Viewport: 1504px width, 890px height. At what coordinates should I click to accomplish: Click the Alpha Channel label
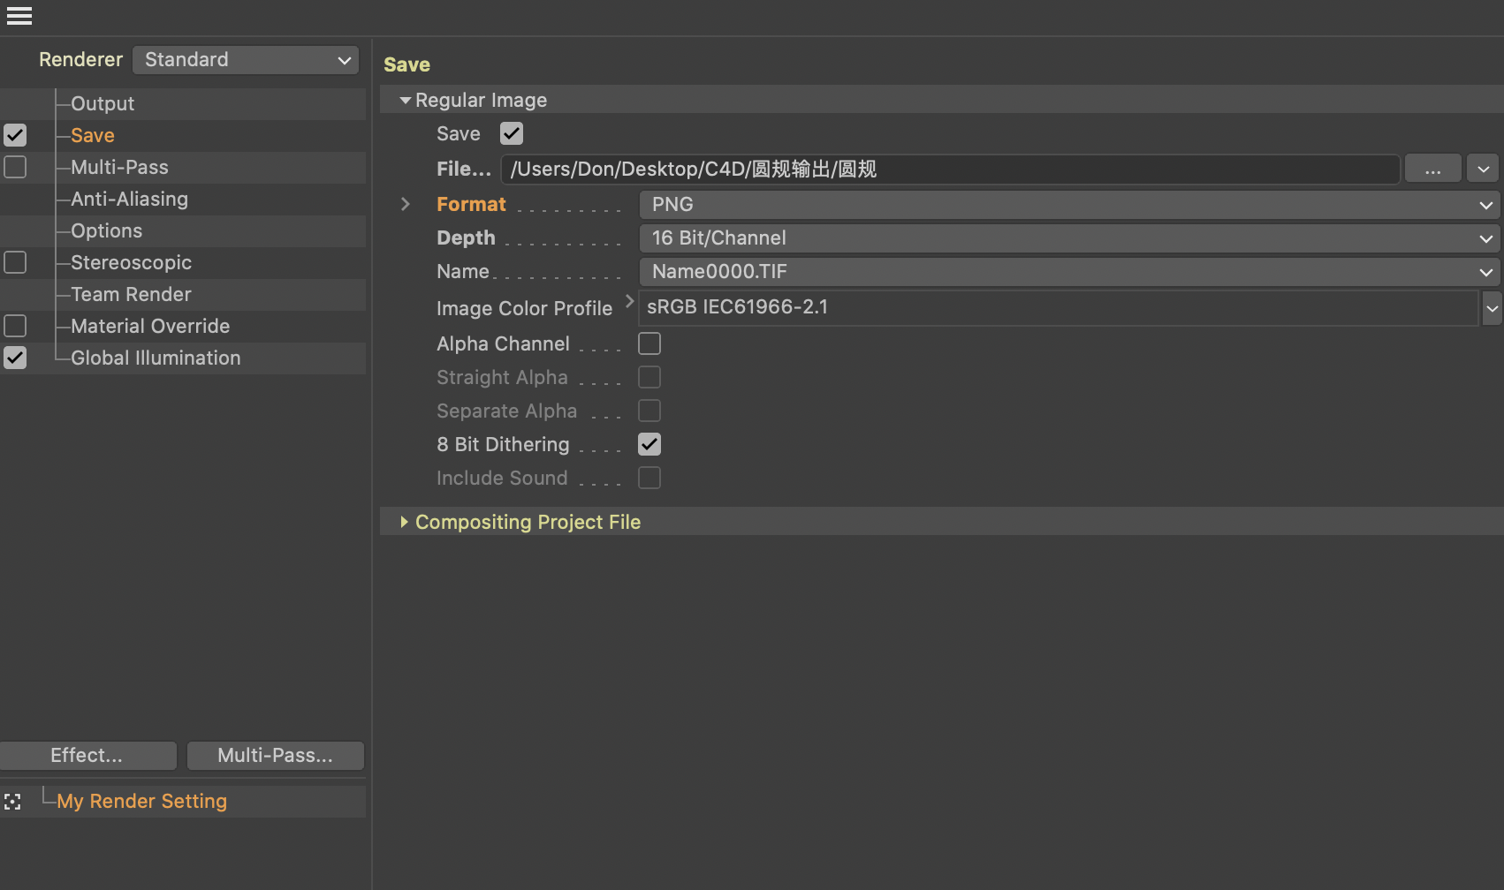click(x=503, y=343)
